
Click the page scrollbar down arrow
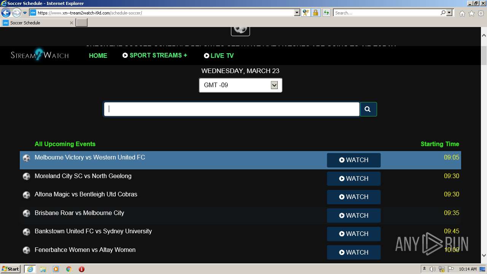pos(484,255)
